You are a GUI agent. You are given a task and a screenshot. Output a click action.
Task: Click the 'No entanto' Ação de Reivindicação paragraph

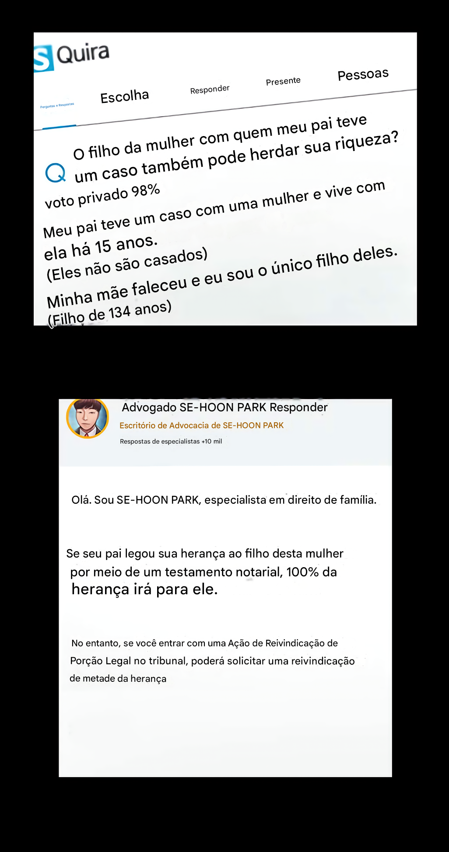(x=212, y=661)
